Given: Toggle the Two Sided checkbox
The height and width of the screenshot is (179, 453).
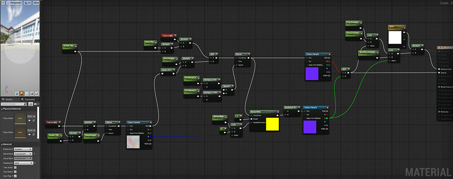Looking at the screenshot, I should pos(15,167).
